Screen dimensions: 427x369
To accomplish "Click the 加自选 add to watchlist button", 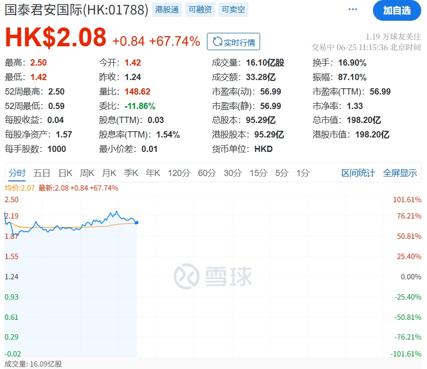I will (397, 10).
